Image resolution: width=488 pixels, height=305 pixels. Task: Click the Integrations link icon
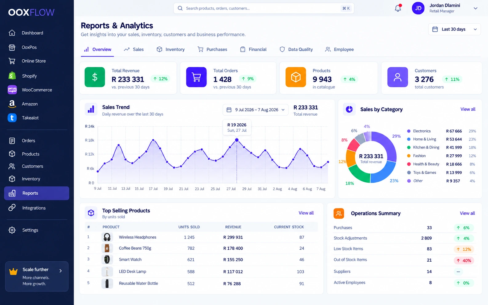point(12,208)
